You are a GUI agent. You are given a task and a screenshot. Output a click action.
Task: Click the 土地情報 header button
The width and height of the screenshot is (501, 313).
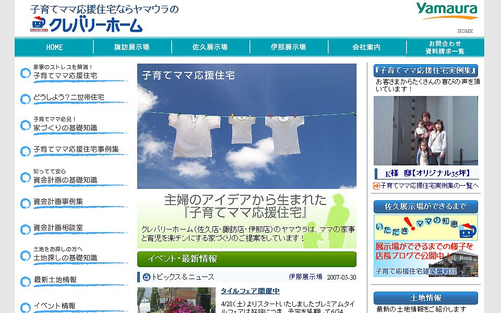(426, 298)
